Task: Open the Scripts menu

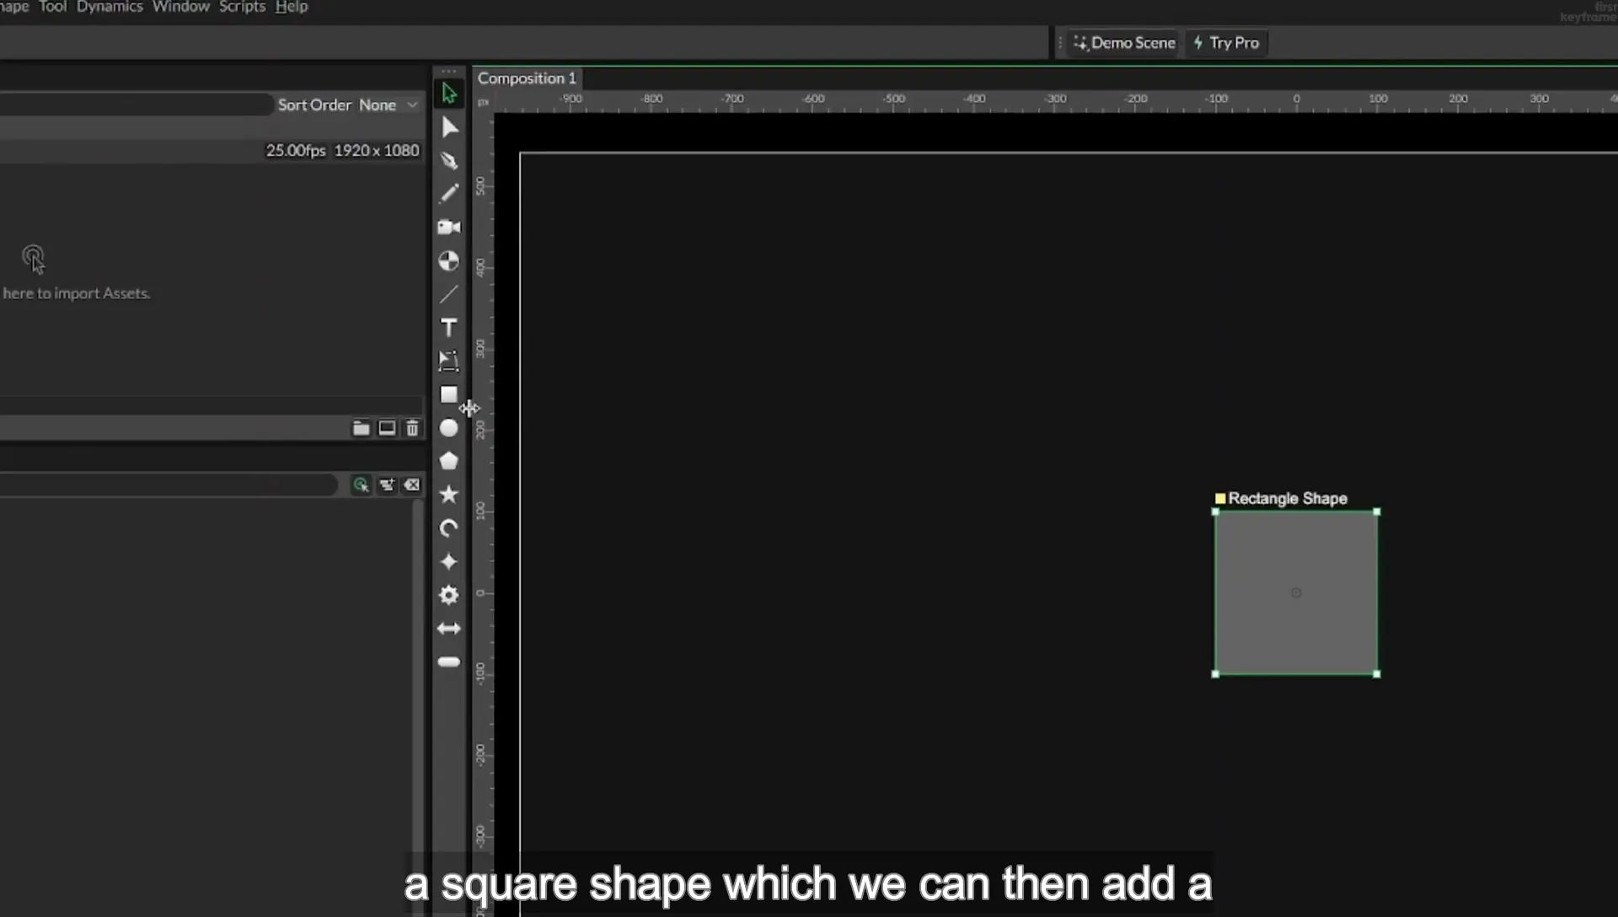Action: point(243,7)
